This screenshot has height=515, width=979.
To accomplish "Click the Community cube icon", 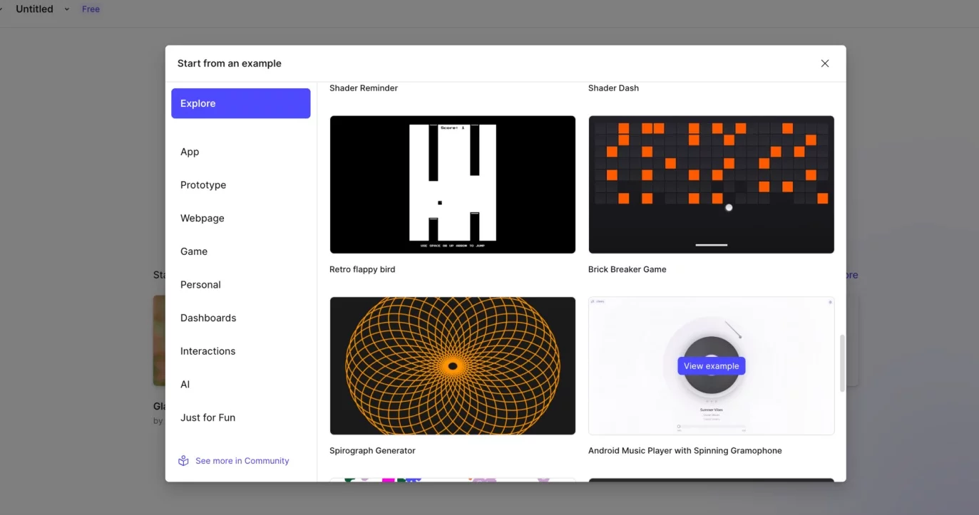I will (183, 461).
